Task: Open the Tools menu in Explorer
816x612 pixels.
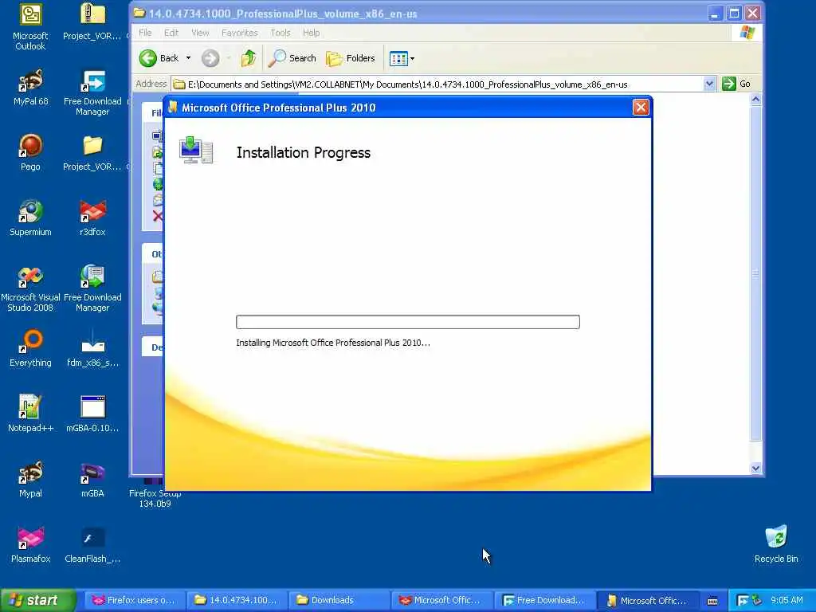Action: [280, 33]
